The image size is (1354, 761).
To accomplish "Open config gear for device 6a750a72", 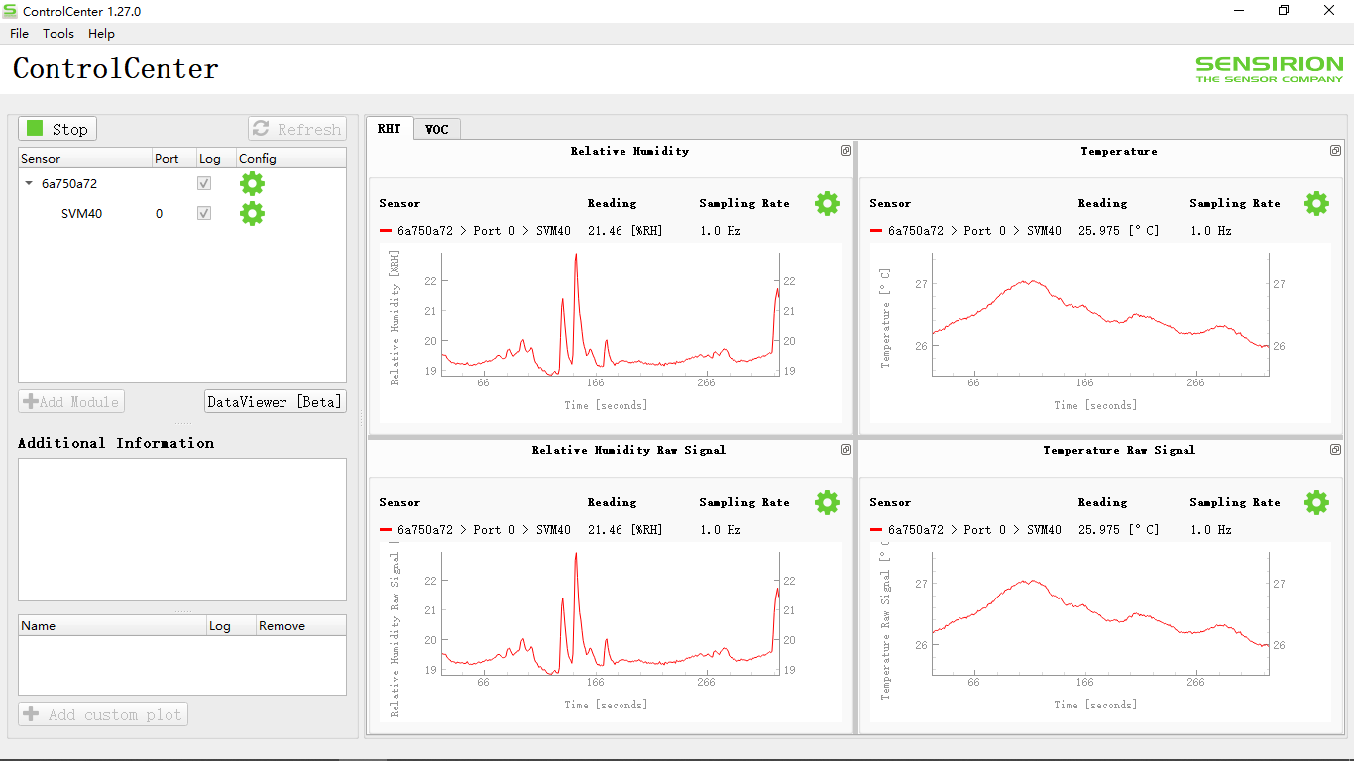I will tap(252, 183).
